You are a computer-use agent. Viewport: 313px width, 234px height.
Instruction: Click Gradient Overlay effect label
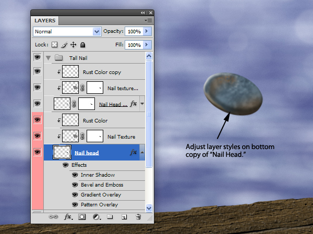101,195
